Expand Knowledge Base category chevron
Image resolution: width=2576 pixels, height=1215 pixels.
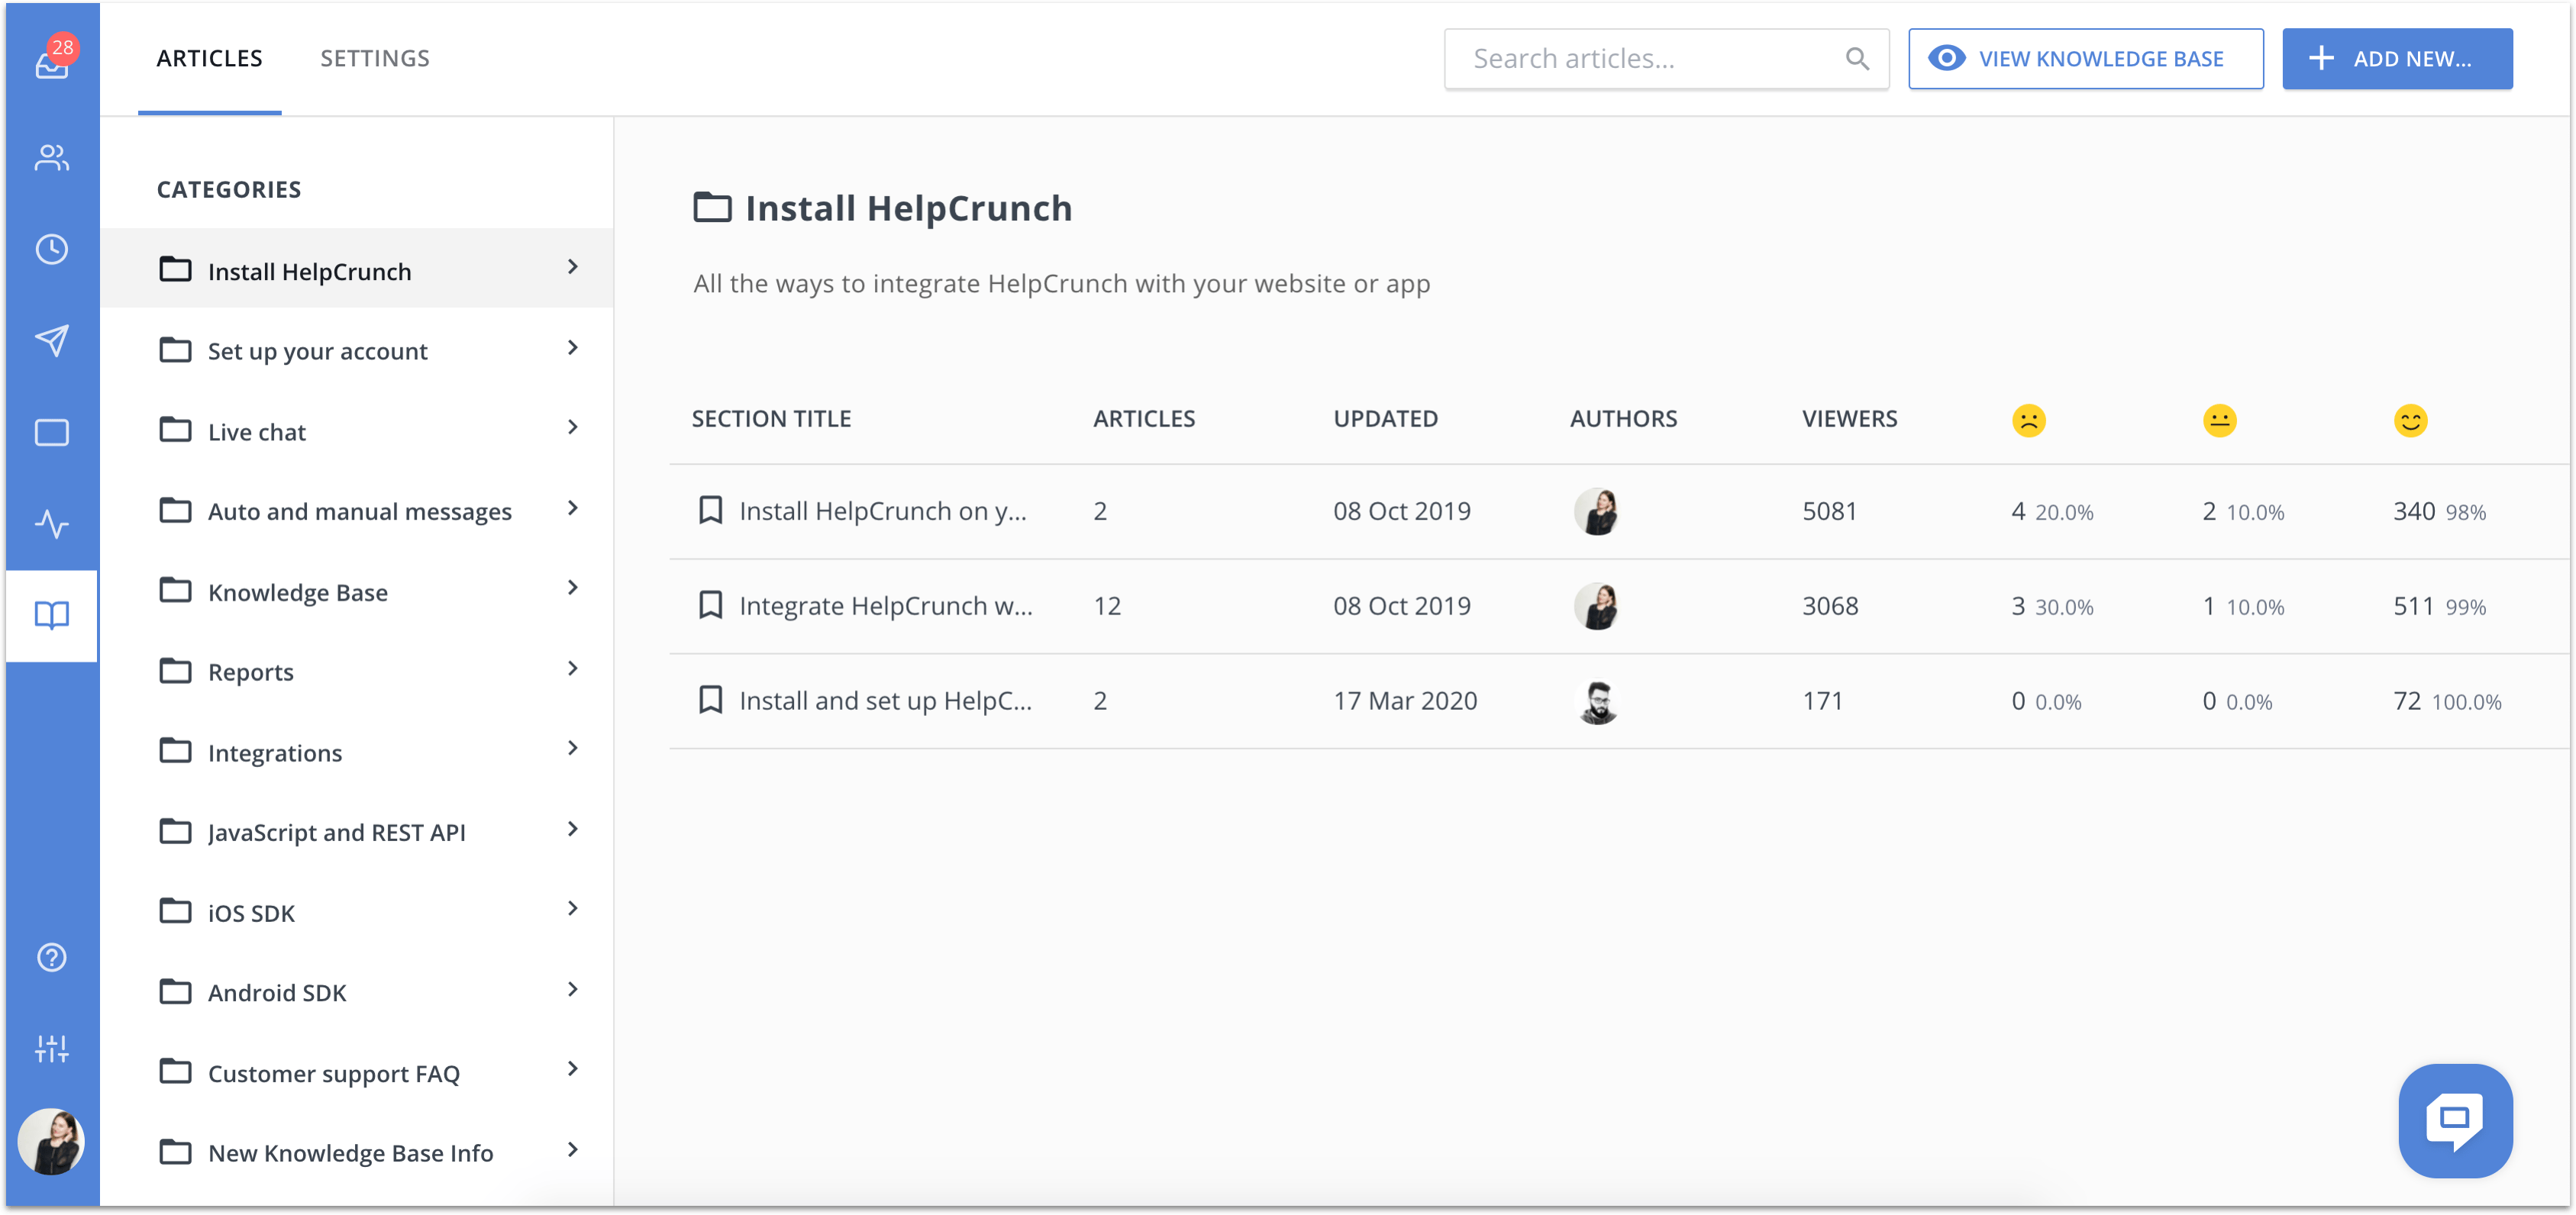point(572,588)
